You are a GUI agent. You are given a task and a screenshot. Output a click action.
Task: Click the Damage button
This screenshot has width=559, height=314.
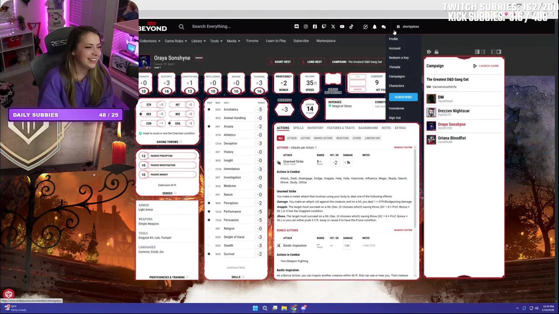[x=357, y=89]
